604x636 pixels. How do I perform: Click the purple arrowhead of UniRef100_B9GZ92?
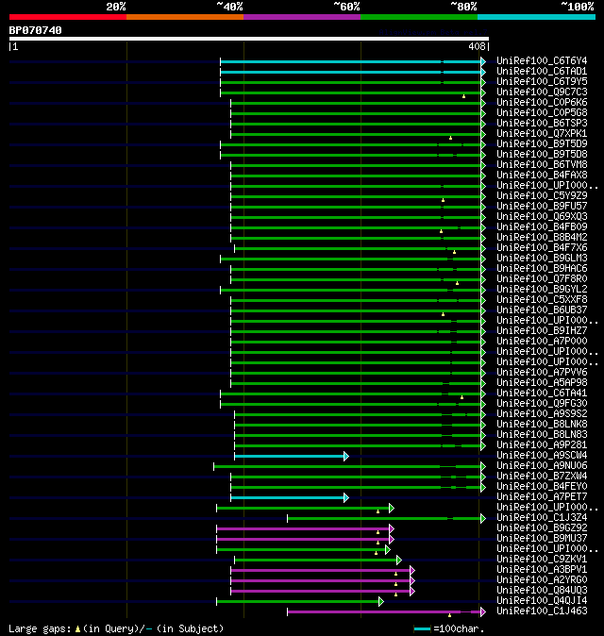point(392,529)
